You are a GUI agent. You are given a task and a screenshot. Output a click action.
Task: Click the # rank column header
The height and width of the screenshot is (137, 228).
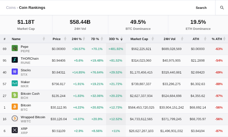(x=5, y=39)
